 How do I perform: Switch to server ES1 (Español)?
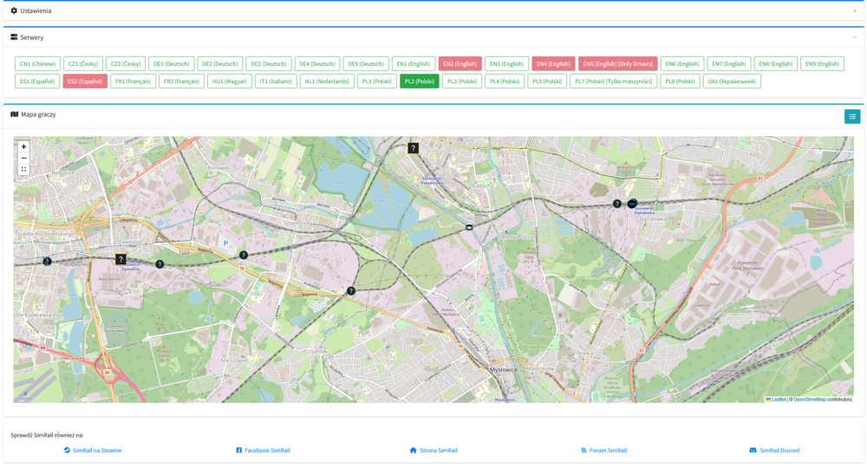click(x=37, y=81)
